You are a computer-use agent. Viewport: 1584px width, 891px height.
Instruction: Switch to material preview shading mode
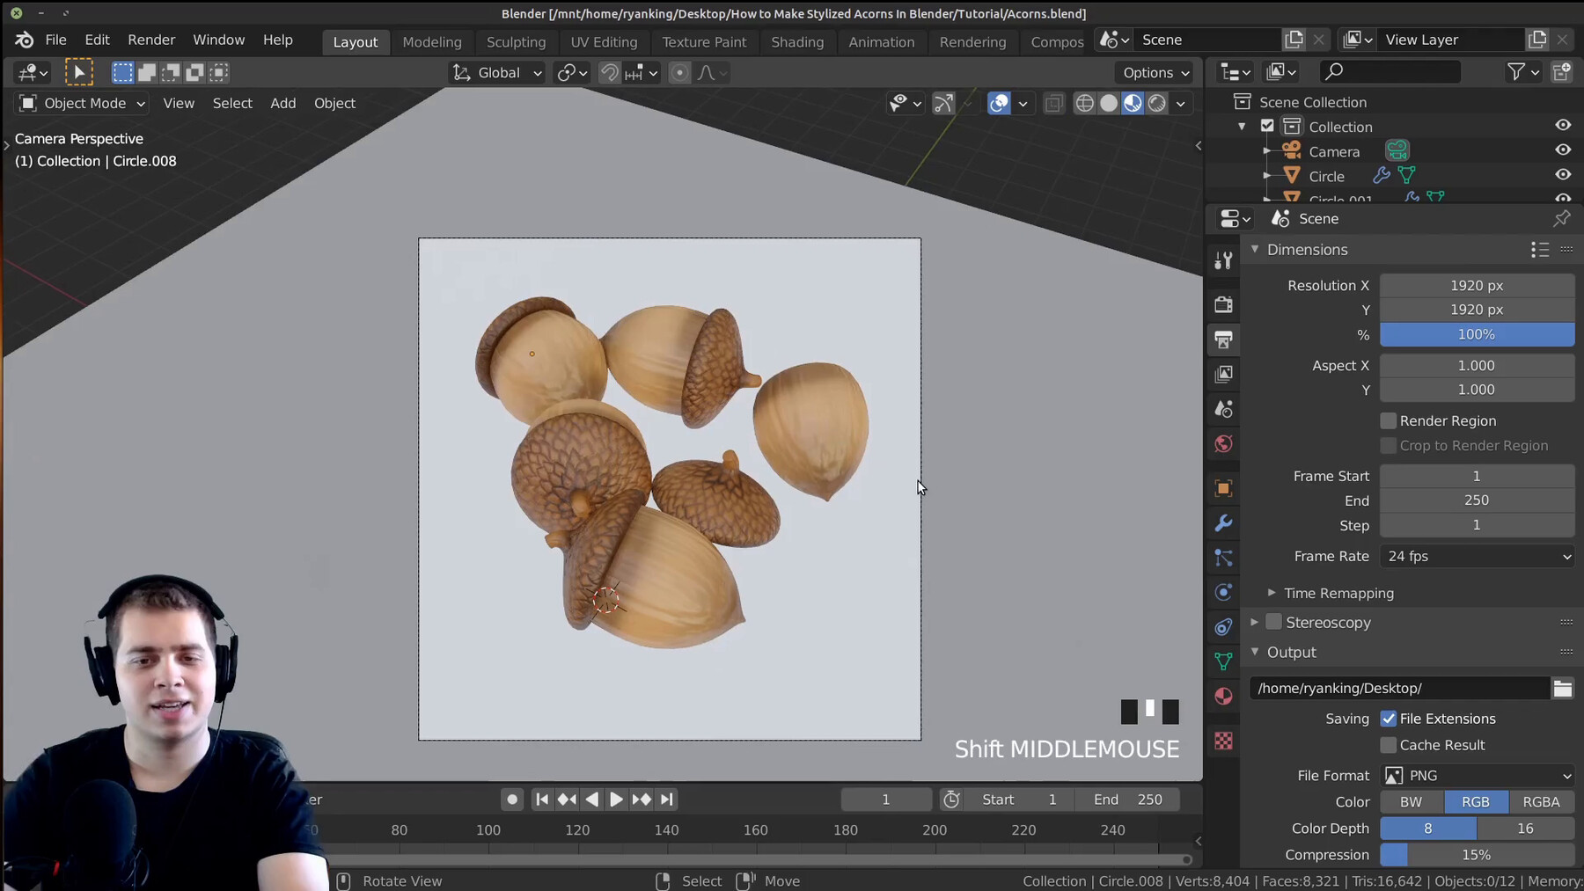(x=1133, y=104)
